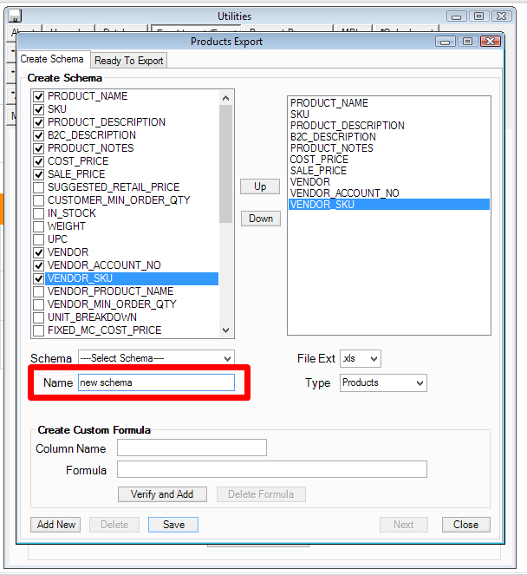The image size is (527, 575).
Task: Check the WEIGHT field checkbox
Action: [x=38, y=226]
